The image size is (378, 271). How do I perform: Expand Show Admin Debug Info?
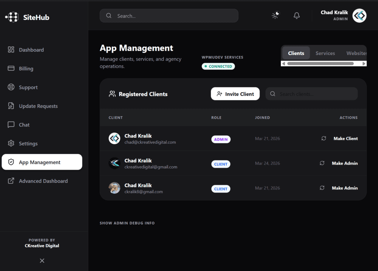(127, 223)
